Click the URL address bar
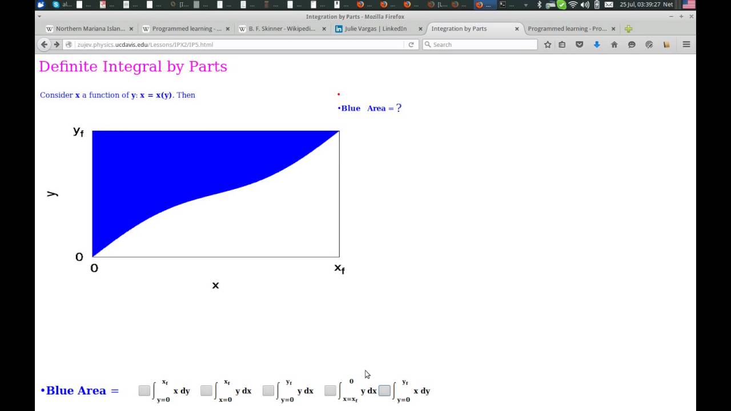This screenshot has width=731, height=411. (x=240, y=45)
